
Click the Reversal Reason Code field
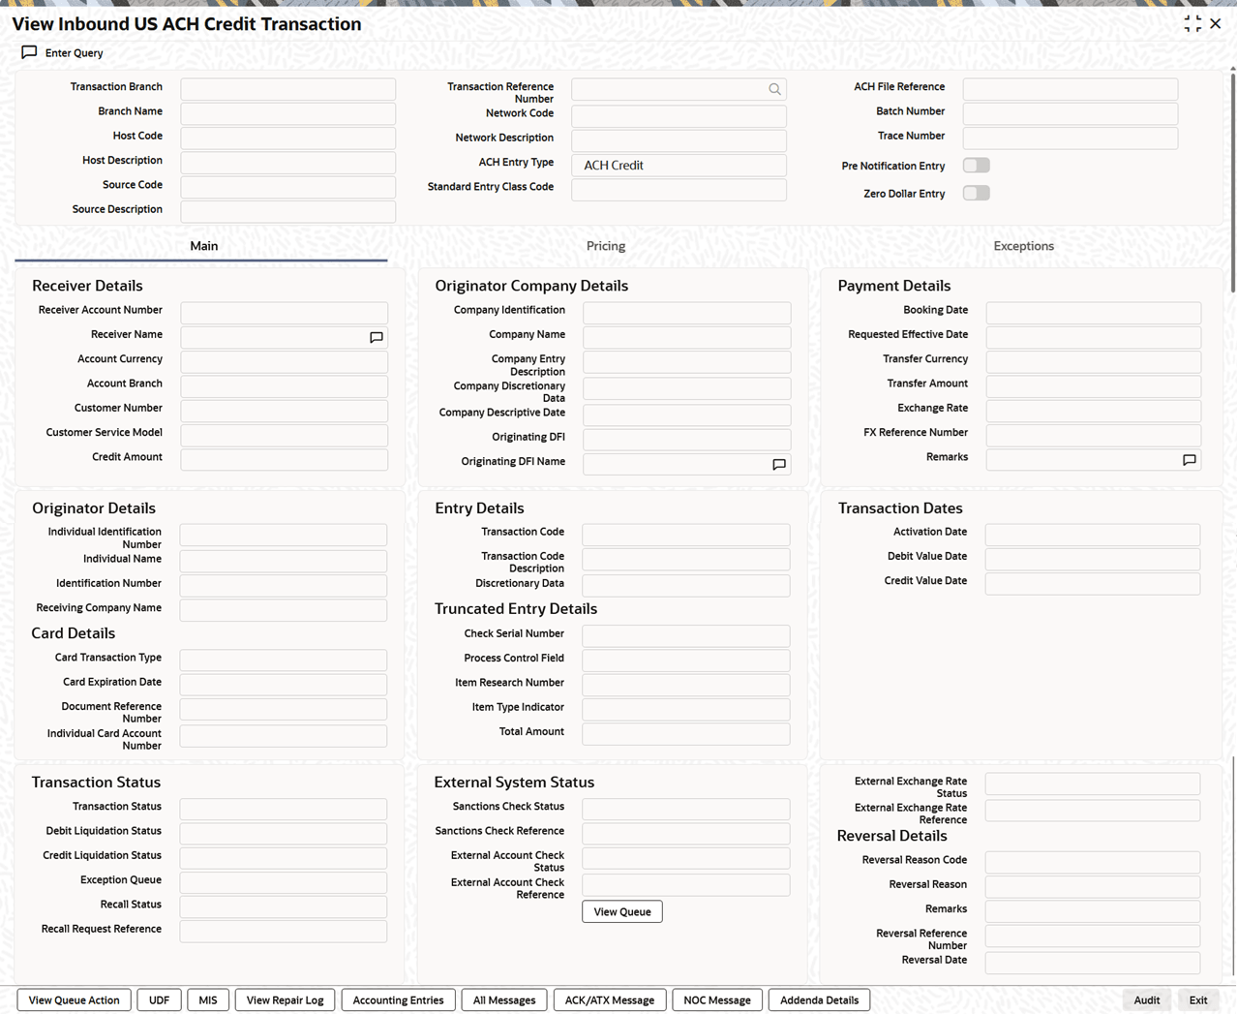pos(1093,862)
